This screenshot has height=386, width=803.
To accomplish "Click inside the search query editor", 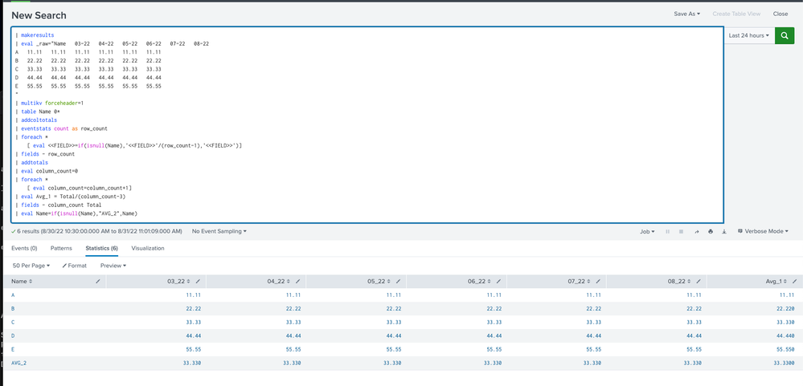I will pos(402,120).
